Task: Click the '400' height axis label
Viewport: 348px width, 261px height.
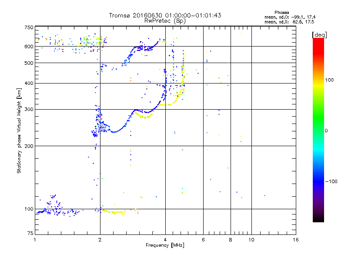Action: tap(29, 83)
